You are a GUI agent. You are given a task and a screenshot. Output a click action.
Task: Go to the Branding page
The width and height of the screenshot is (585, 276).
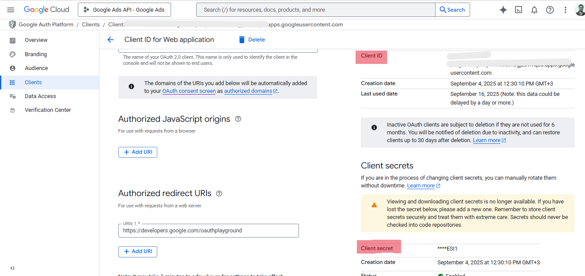click(35, 54)
